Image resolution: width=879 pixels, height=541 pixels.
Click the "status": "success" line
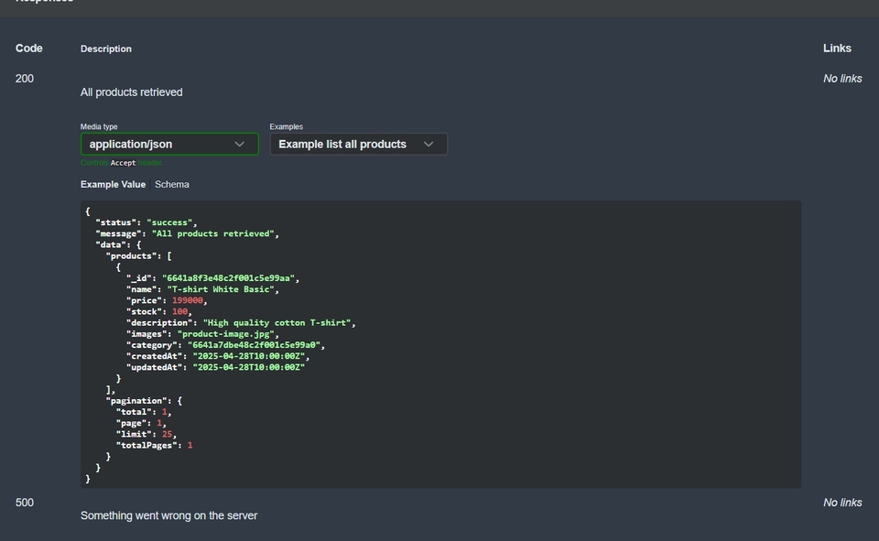(x=146, y=222)
